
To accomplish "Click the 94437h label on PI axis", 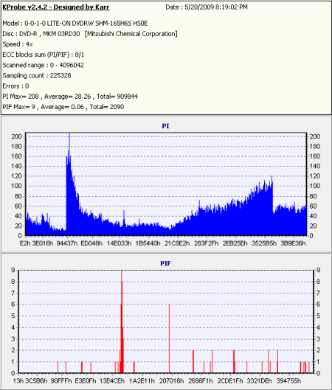I will (x=67, y=243).
